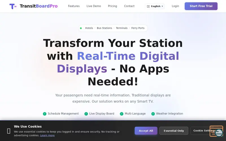Screen dimensions: 226x141
Task: Click the Start Free Trial button
Action: 201,6
